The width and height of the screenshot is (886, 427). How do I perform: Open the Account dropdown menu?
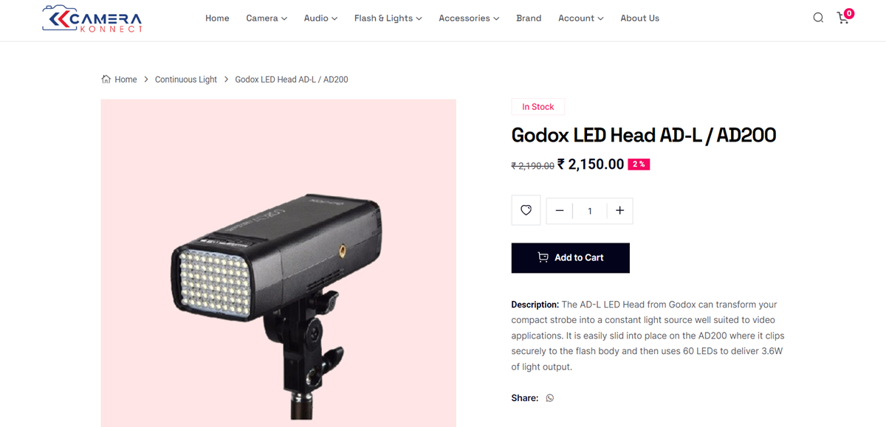(580, 18)
